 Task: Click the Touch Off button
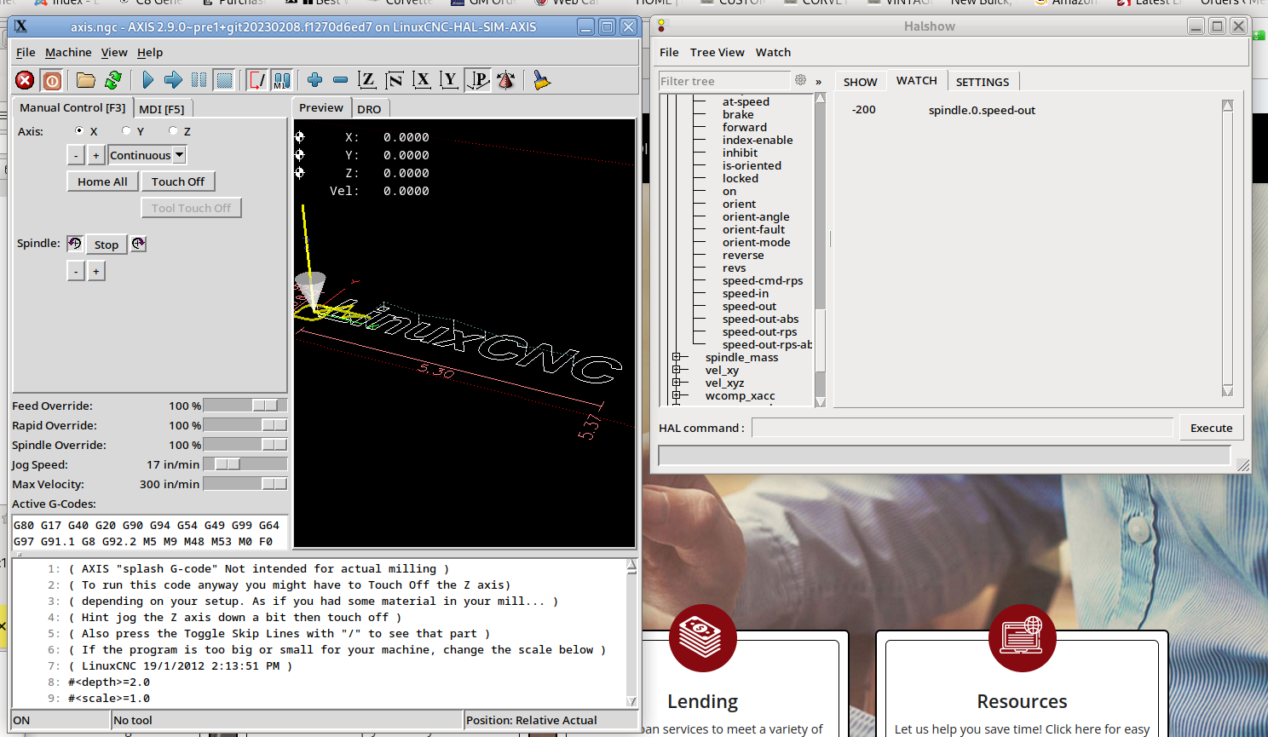(178, 181)
